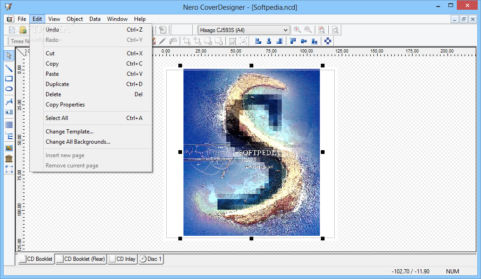Open the Data menu
481x279 pixels.
tap(95, 19)
